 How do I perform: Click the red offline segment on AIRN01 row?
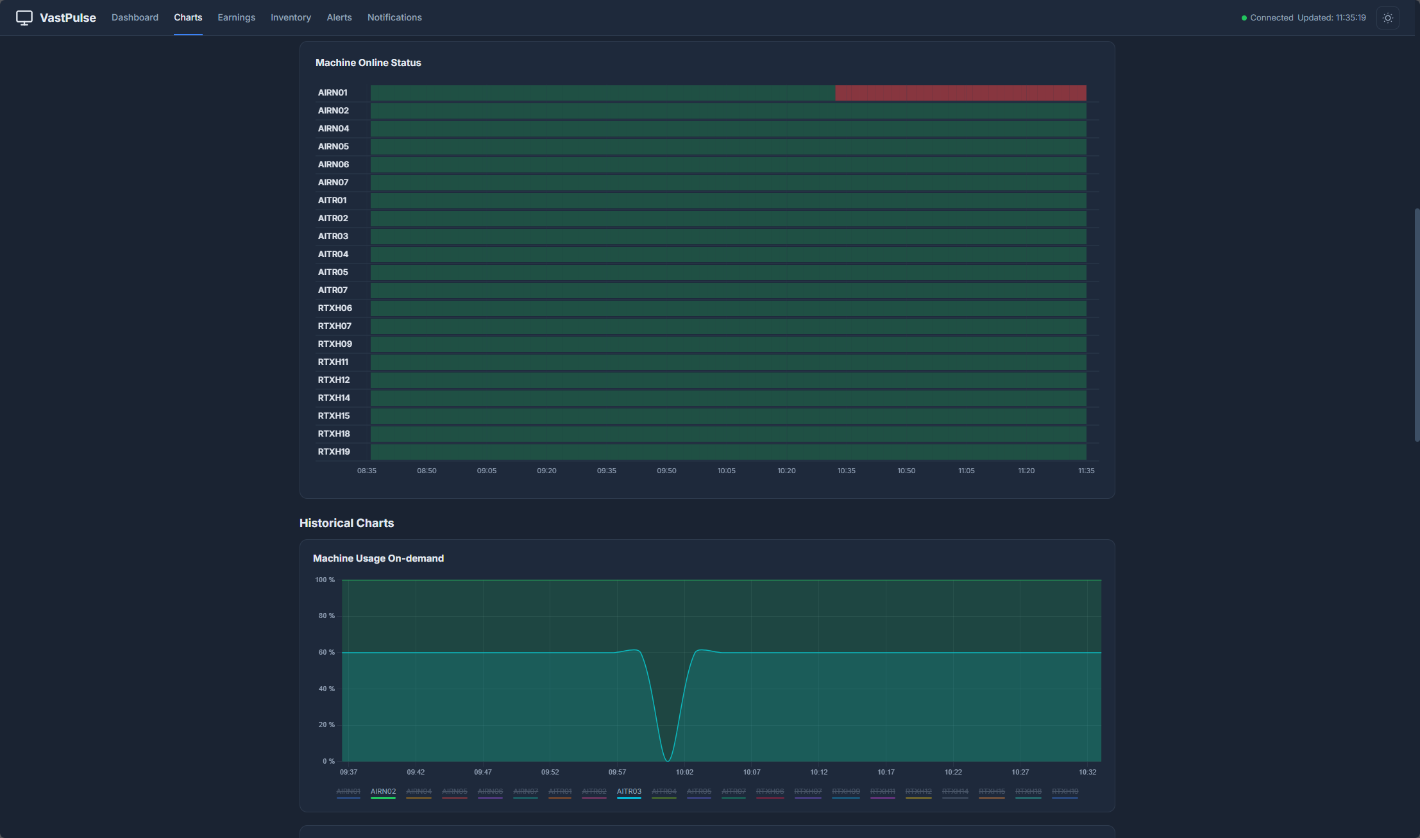(959, 92)
